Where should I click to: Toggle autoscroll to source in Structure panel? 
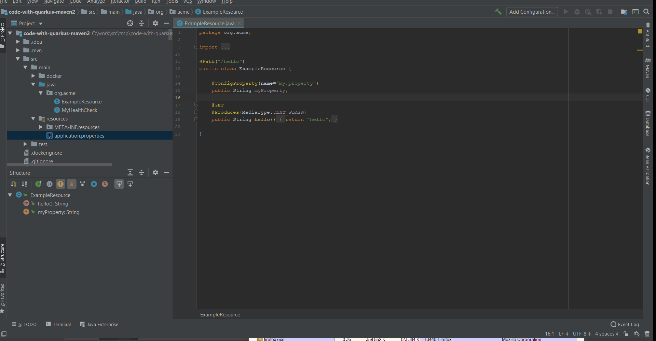pos(119,184)
